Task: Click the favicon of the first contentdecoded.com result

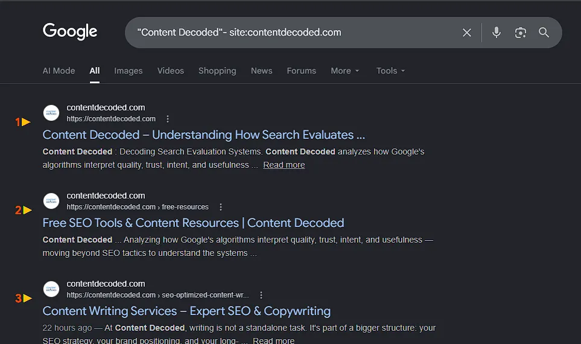Action: (x=51, y=113)
